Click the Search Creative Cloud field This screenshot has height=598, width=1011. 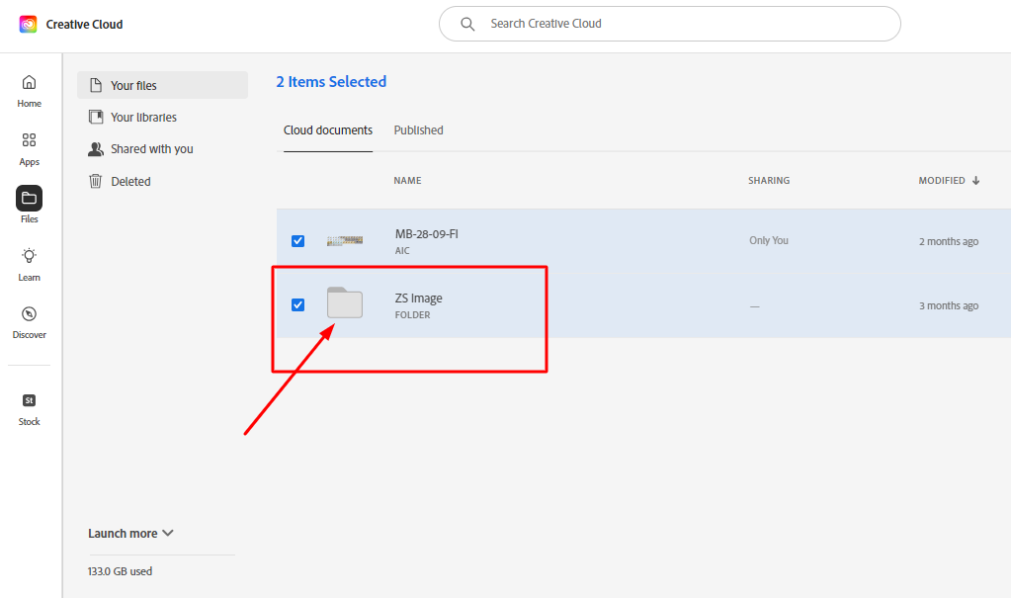[682, 24]
